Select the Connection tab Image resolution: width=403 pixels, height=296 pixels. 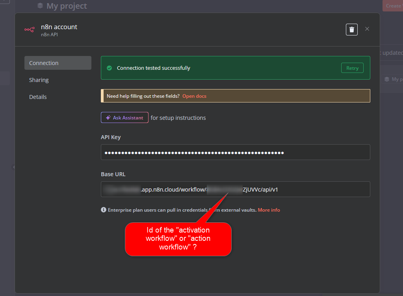[x=43, y=63]
